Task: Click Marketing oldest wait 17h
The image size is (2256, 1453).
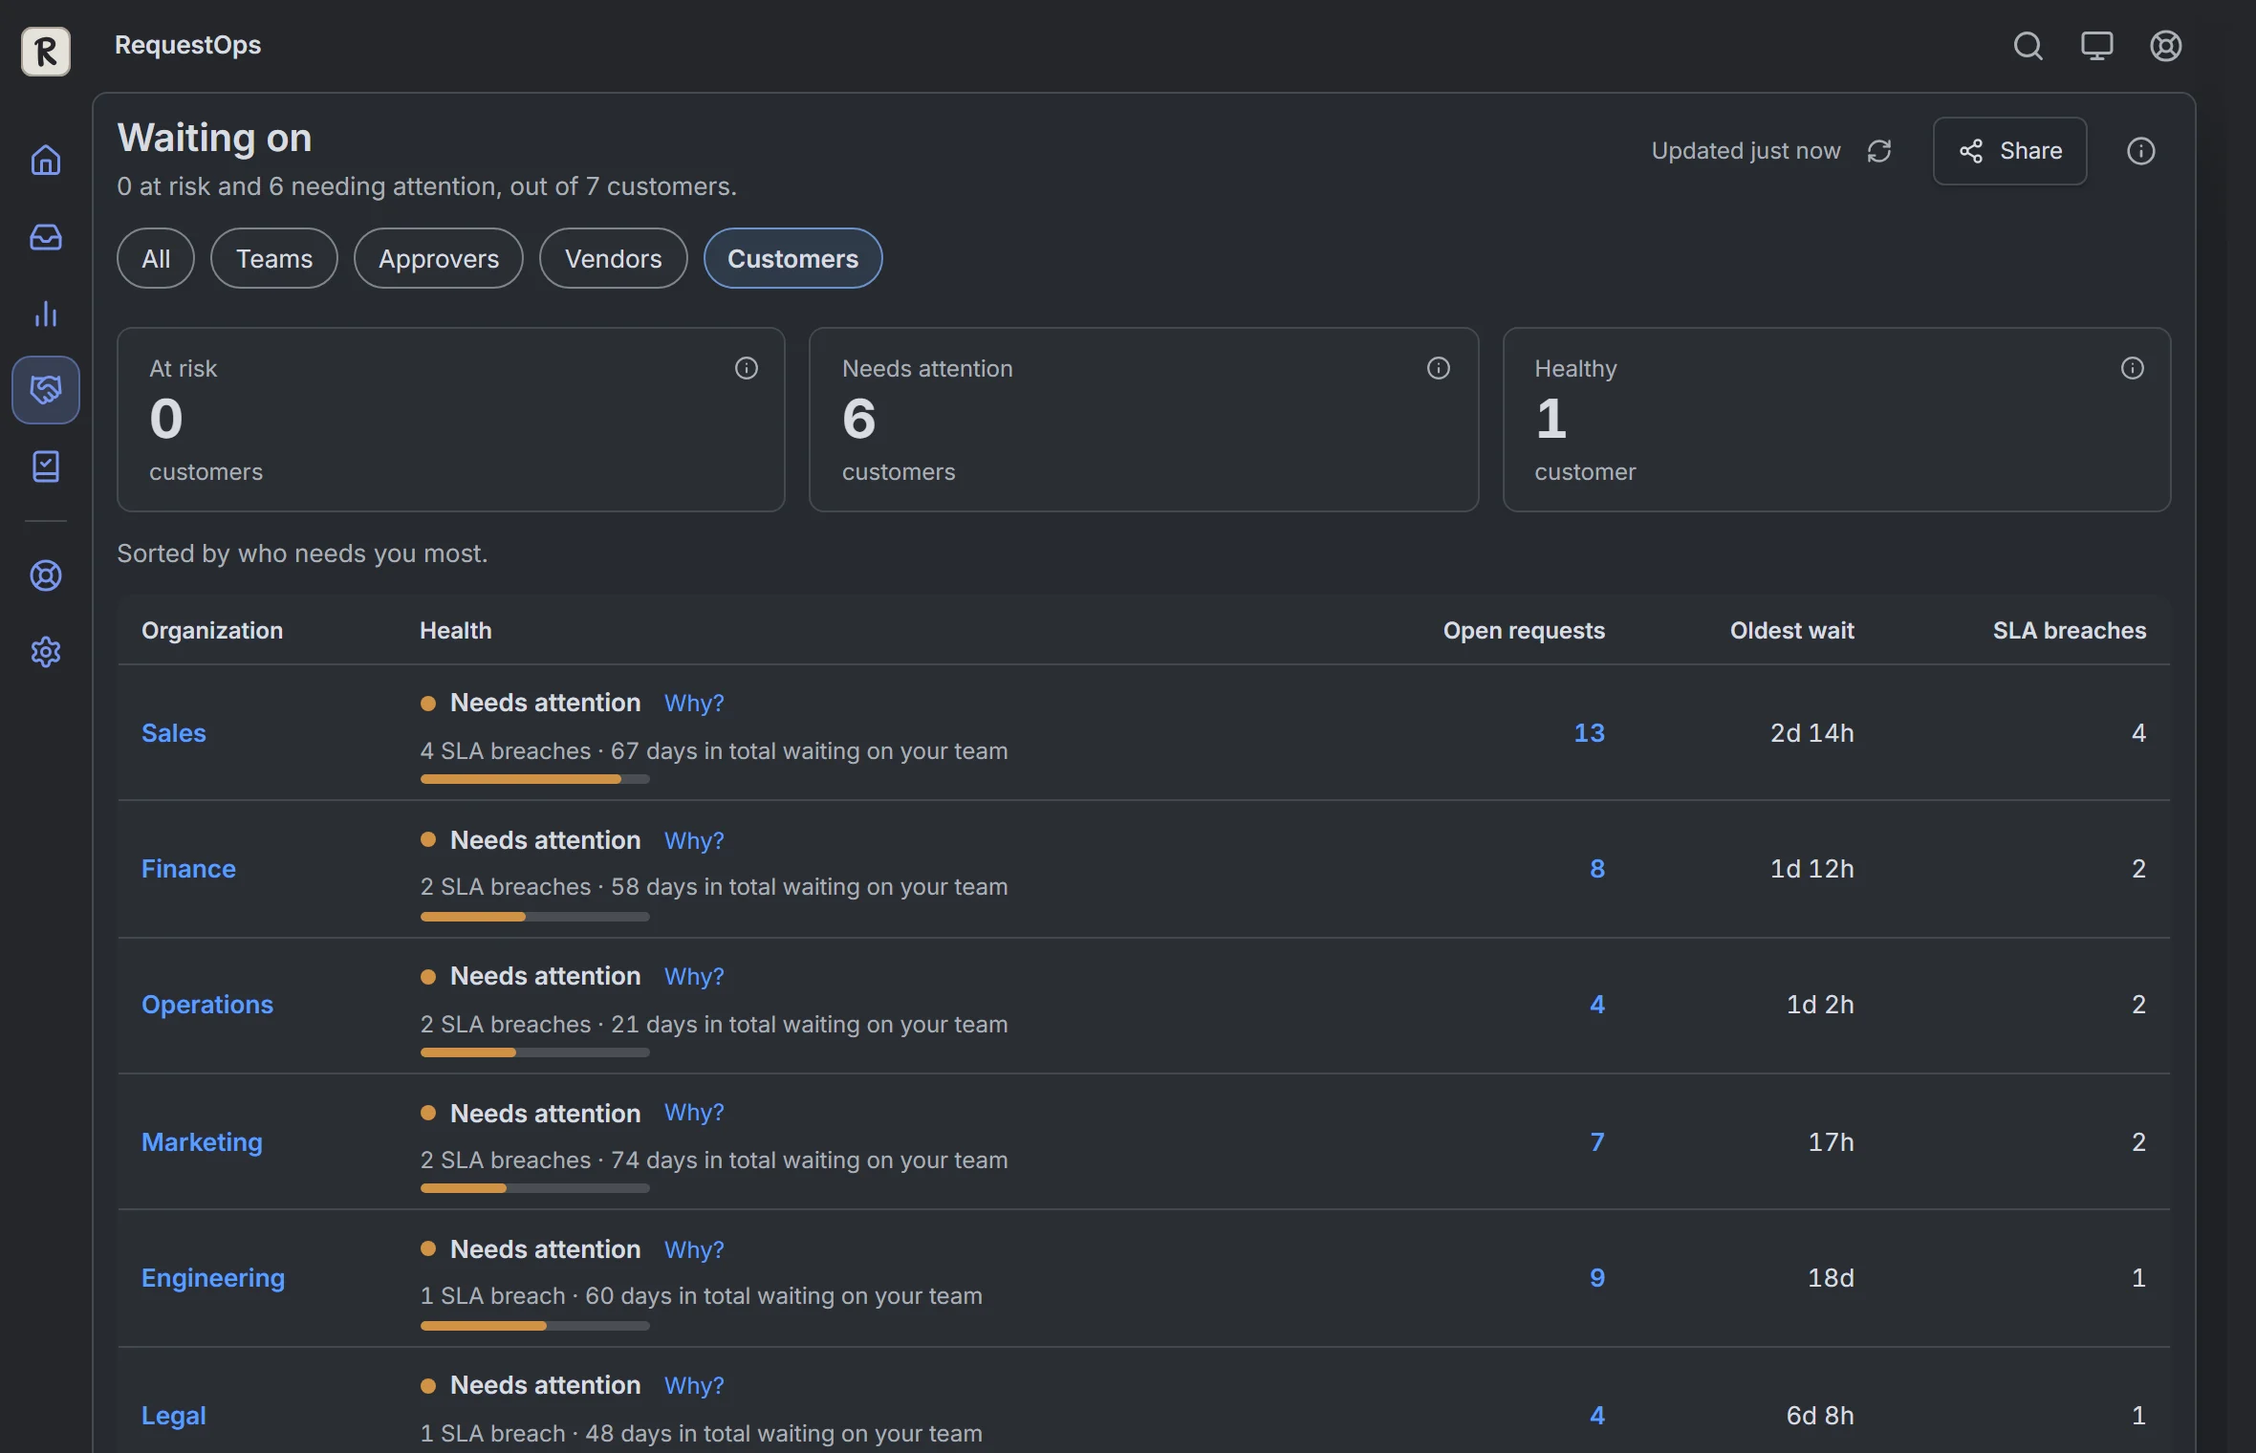Action: [x=1831, y=1142]
